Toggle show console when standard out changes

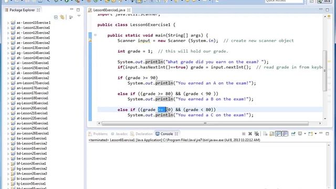pyautogui.click(x=278, y=134)
